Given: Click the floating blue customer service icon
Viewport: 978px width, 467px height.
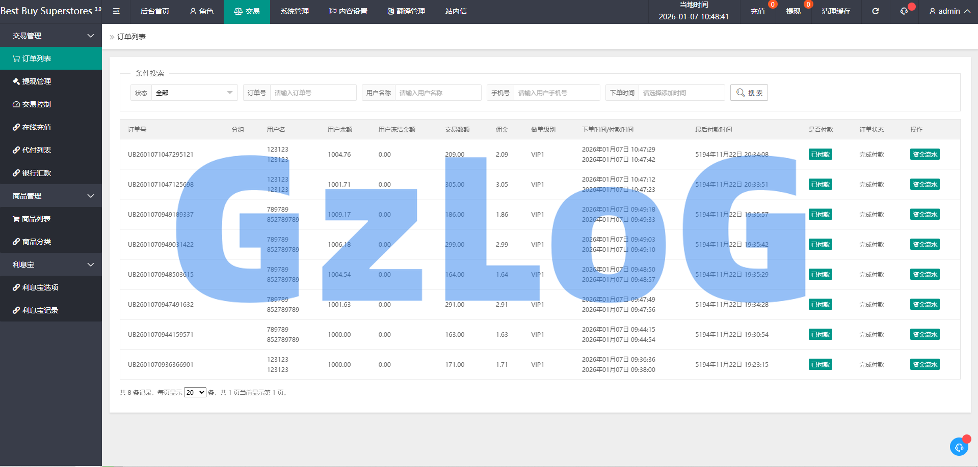Looking at the screenshot, I should [x=959, y=447].
